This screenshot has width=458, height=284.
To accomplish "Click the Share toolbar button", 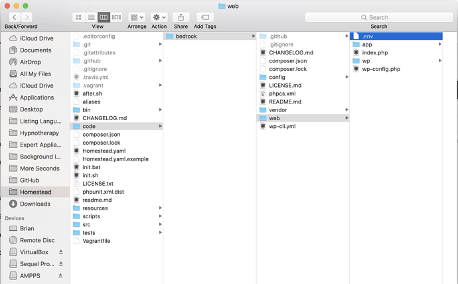I will pos(181,17).
